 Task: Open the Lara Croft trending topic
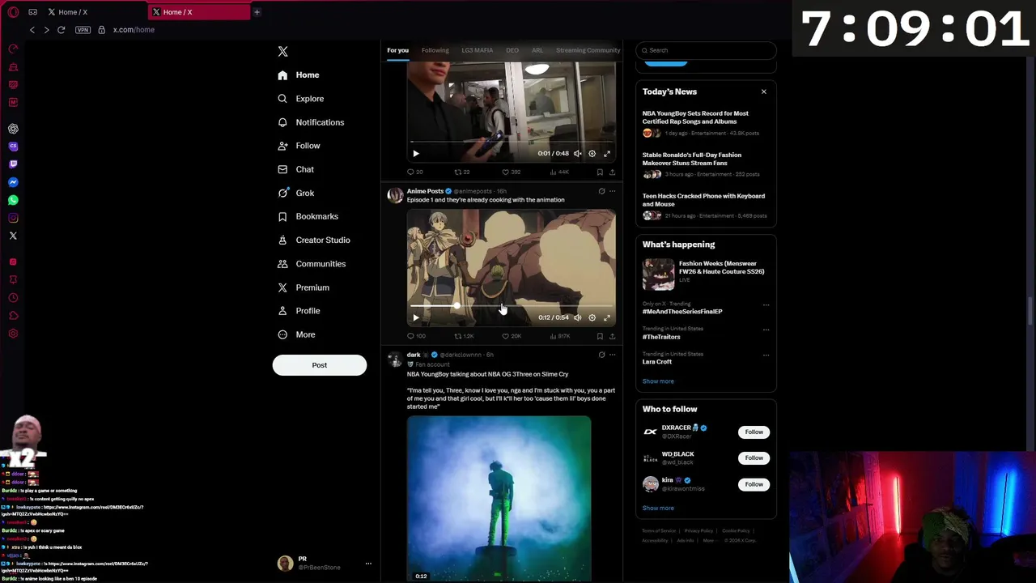657,362
